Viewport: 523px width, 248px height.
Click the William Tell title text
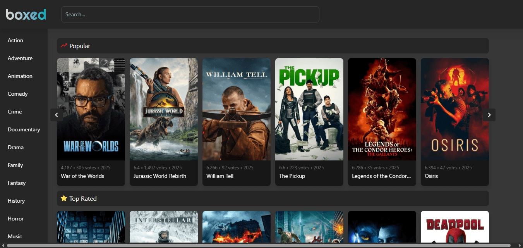tap(220, 176)
